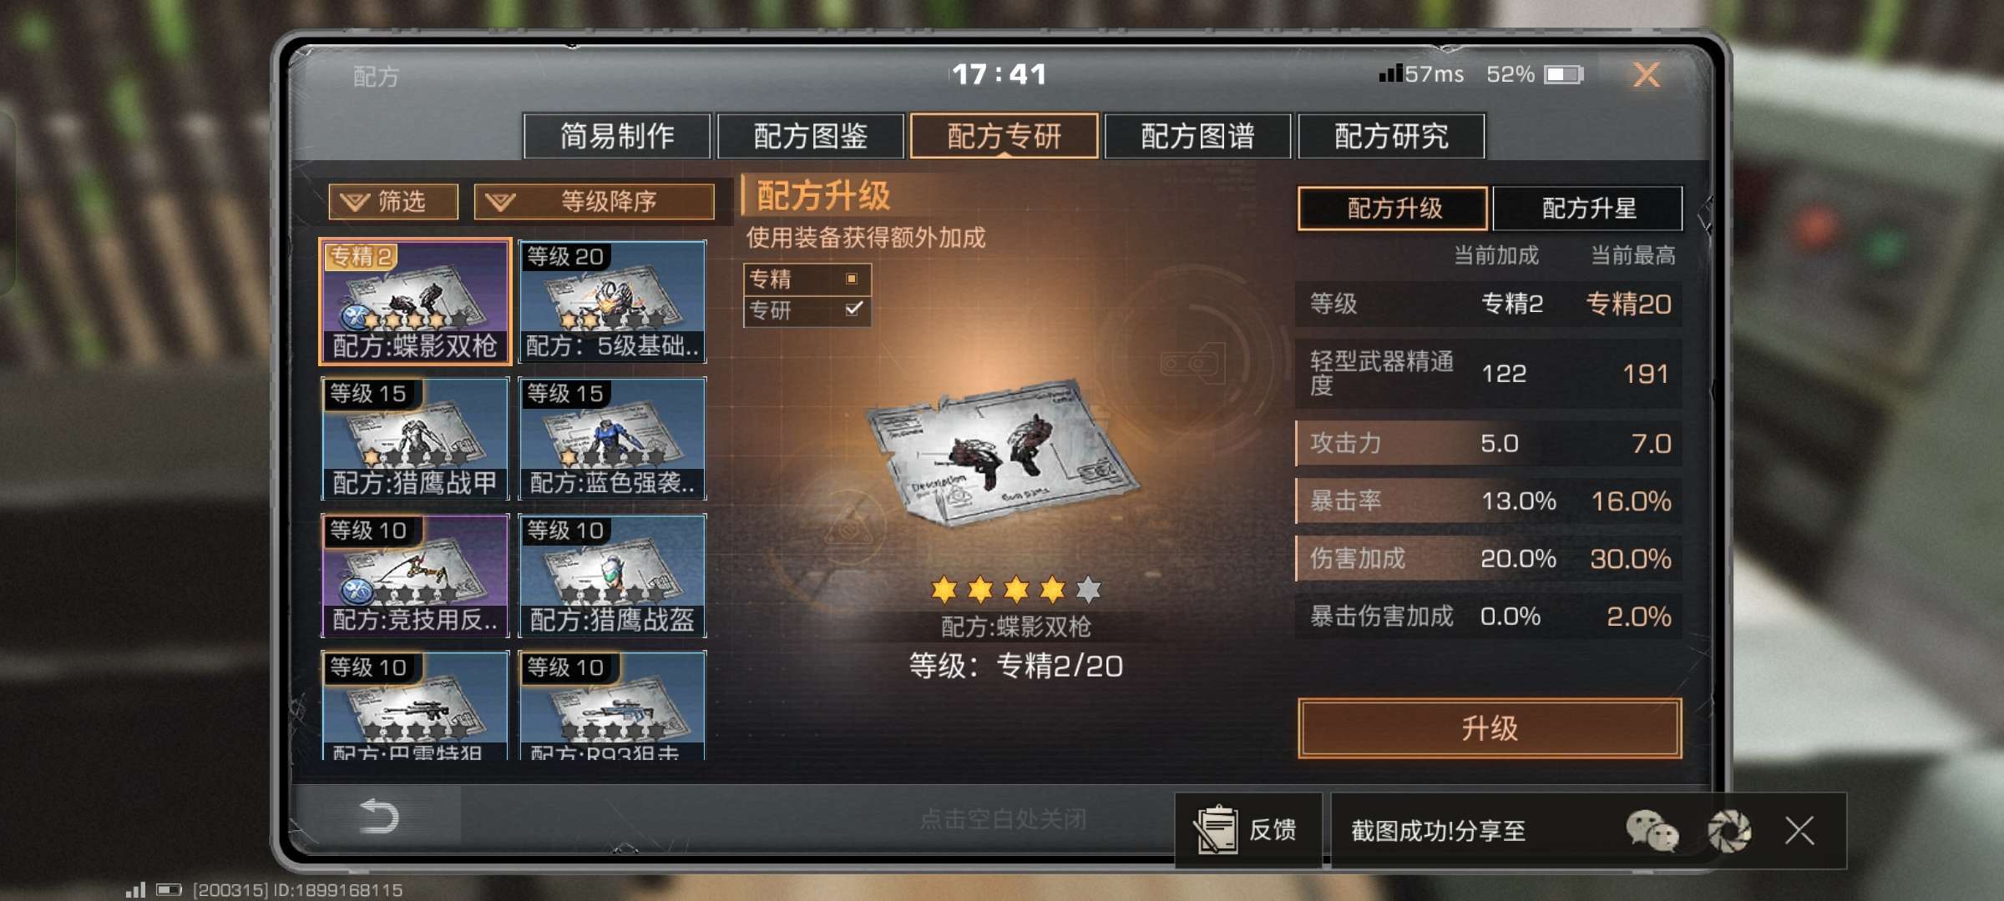Click the orange X close icon

(x=1646, y=75)
